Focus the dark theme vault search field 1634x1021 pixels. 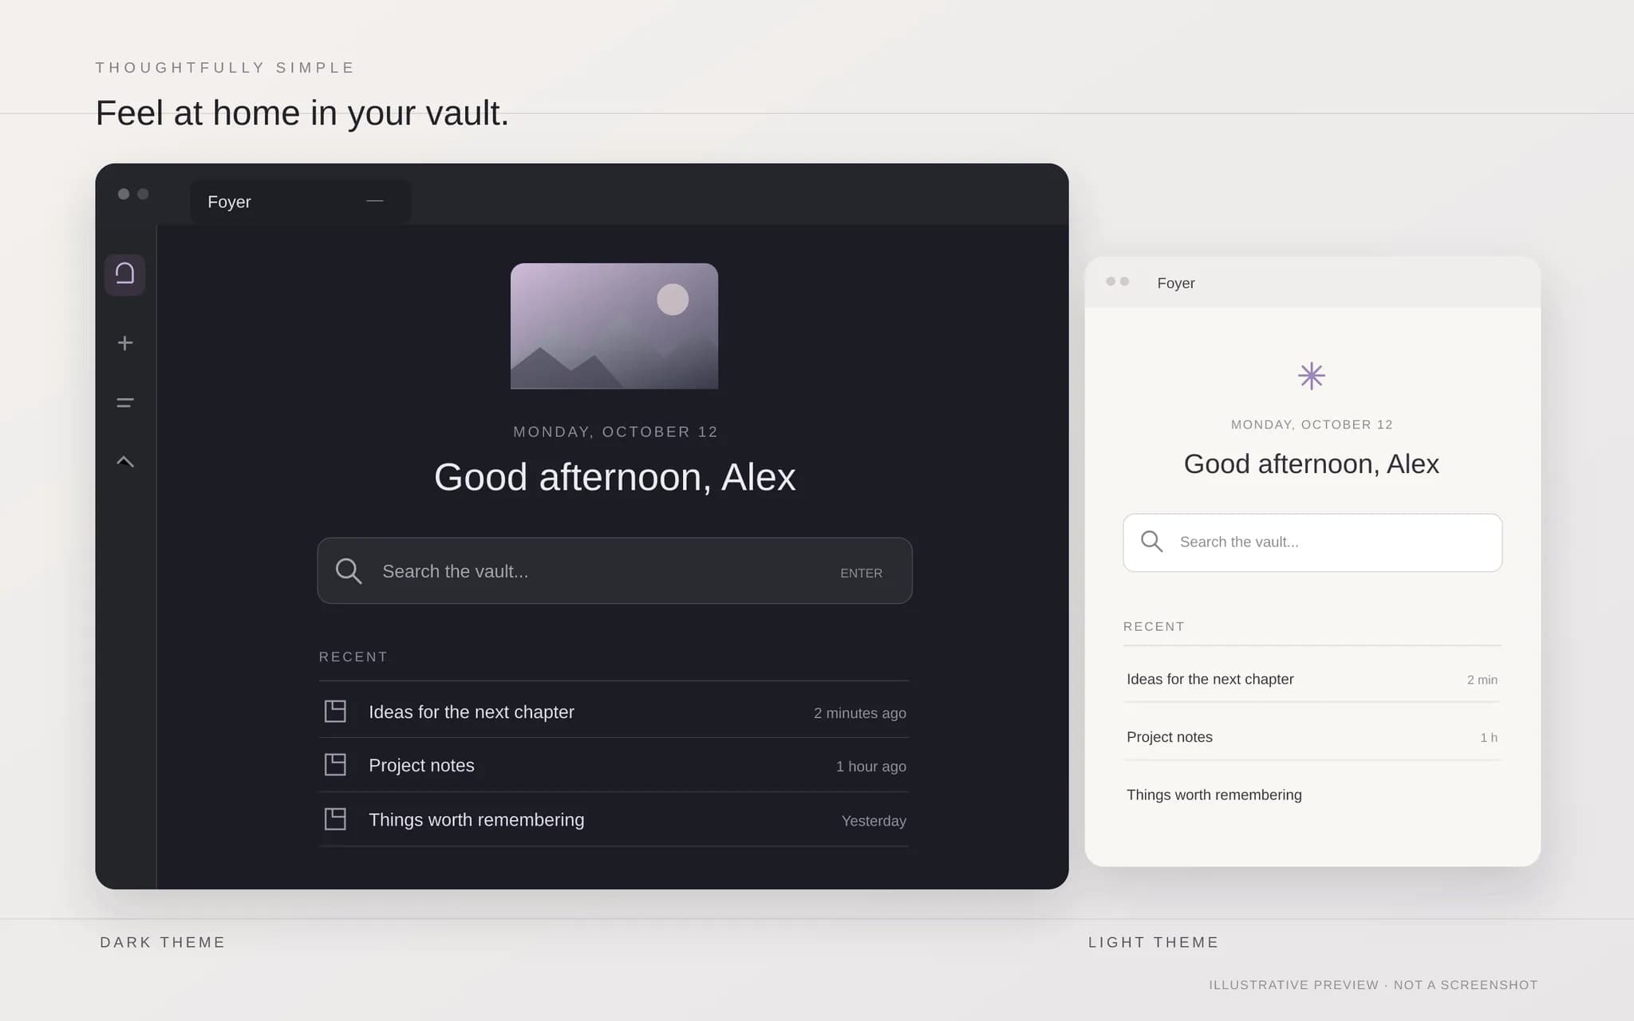point(614,571)
